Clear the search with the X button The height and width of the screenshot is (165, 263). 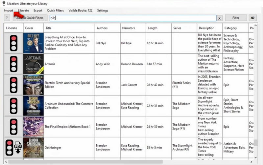pyautogui.click(x=219, y=18)
